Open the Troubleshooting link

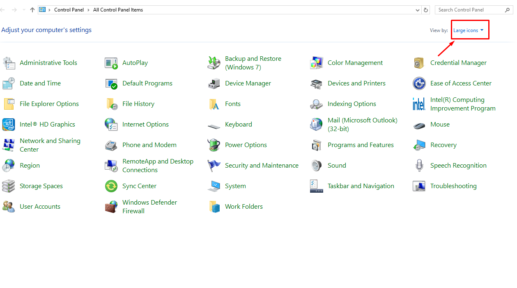pos(453,186)
